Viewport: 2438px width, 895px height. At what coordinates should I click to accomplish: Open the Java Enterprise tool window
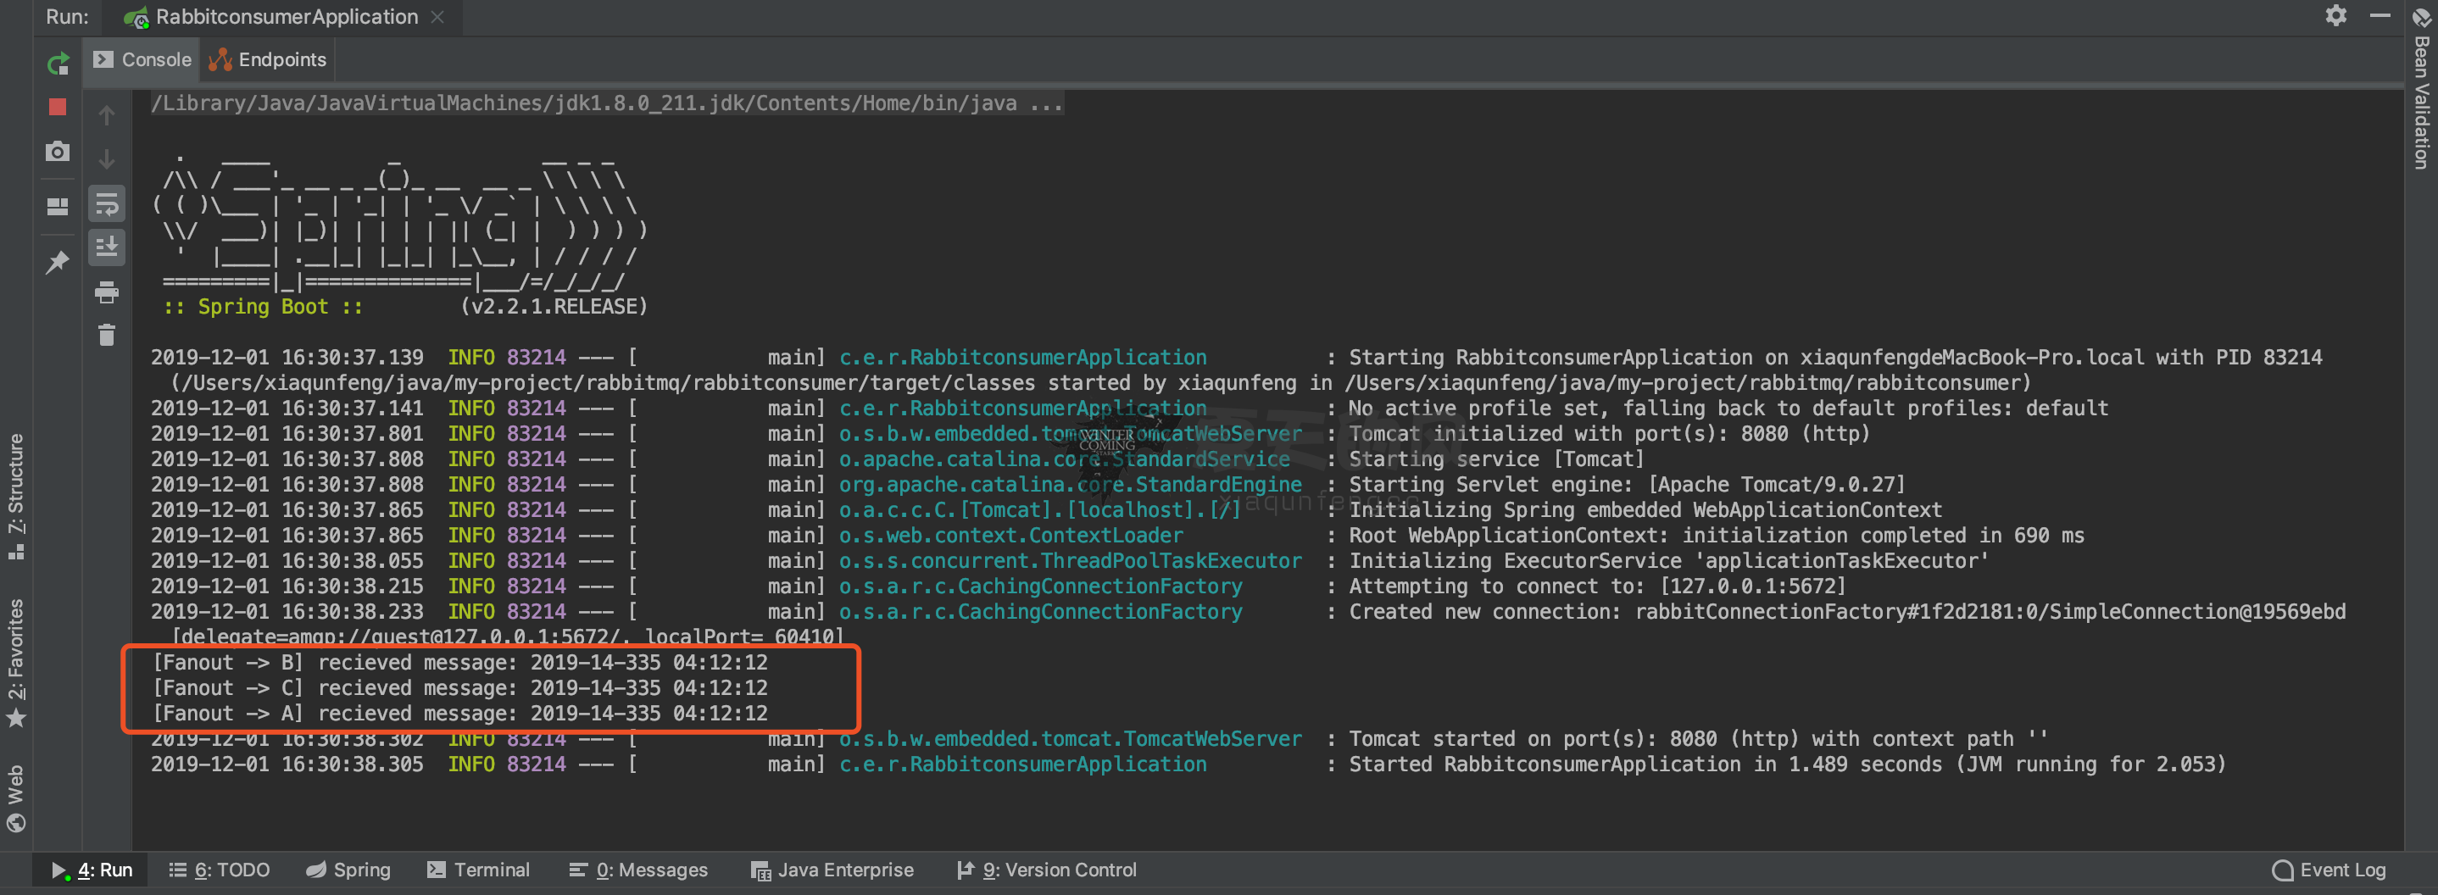832,870
